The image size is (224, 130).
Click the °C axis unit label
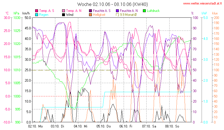click(7, 13)
